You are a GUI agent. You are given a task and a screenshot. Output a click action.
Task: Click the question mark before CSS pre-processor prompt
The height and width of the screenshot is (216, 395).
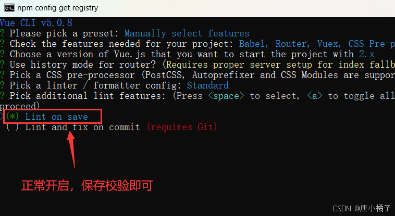[x=2, y=75]
